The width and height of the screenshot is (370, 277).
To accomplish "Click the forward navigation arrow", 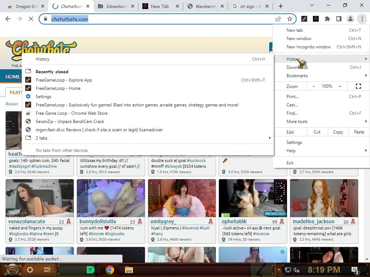I will pyautogui.click(x=20, y=19).
